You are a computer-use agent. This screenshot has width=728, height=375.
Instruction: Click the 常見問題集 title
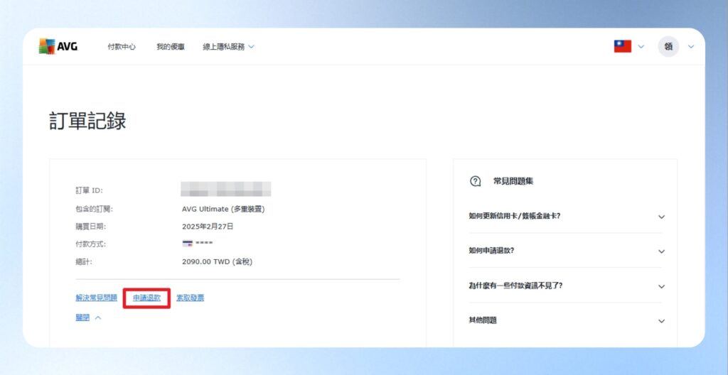tap(513, 181)
